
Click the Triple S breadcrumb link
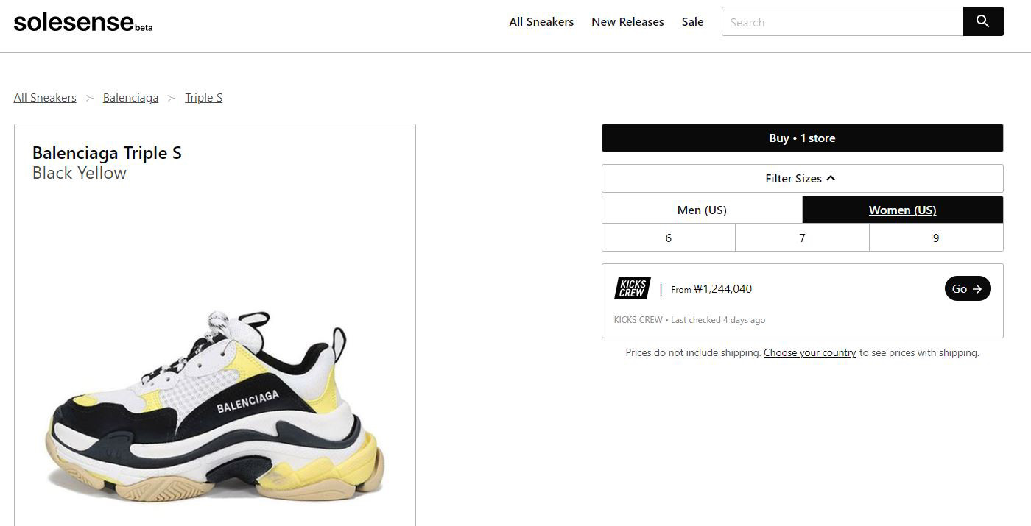pyautogui.click(x=203, y=98)
